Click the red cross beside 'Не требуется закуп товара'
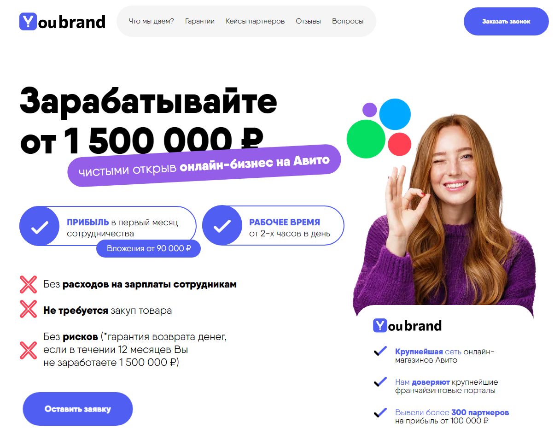This screenshot has height=446, width=554. coord(29,309)
